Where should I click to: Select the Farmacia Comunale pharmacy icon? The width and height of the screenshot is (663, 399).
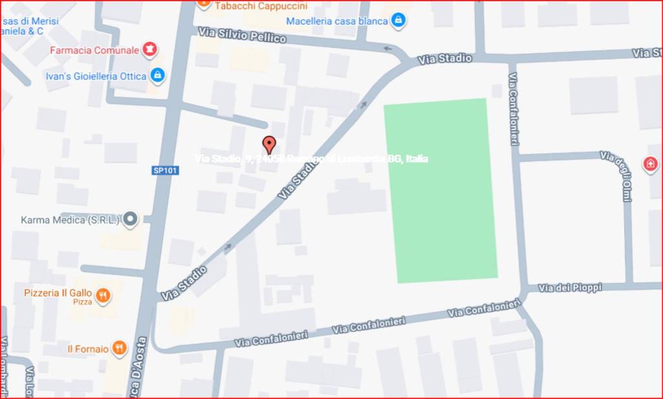(x=150, y=50)
